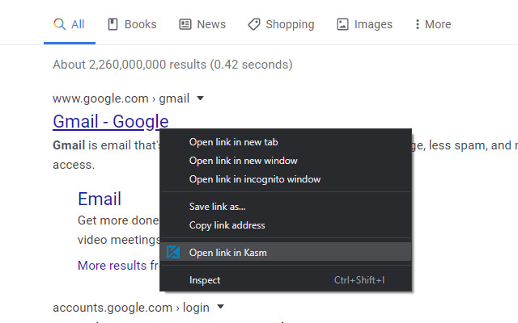The image size is (518, 323).
Task: Click the accounts.google.com › login breadcrumb text
Action: click(130, 307)
